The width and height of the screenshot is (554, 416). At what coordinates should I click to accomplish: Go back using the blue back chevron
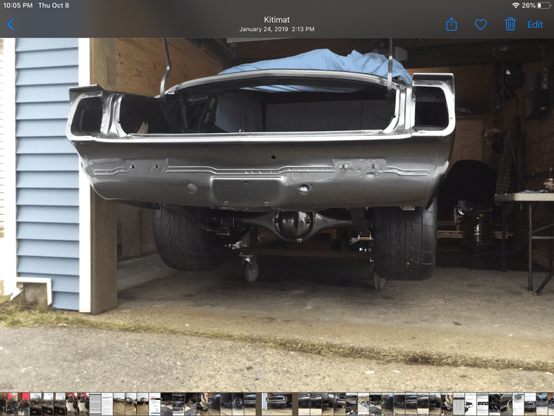pyautogui.click(x=10, y=25)
